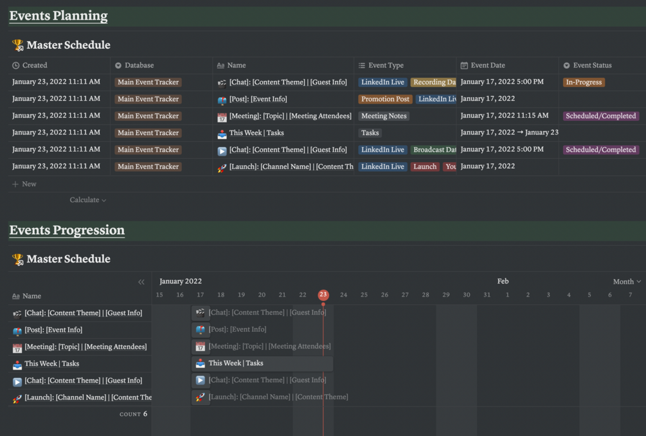Click the rocket icon in the Launch table row
This screenshot has height=436, width=646.
click(x=222, y=167)
